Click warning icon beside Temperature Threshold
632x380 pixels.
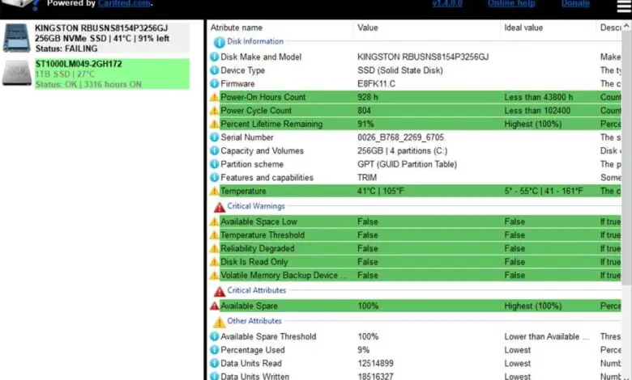[214, 234]
